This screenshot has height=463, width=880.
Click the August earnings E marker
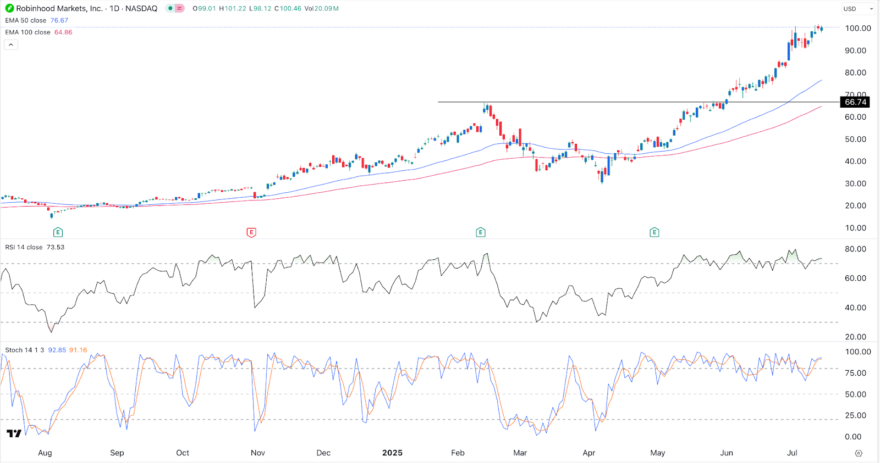[58, 232]
